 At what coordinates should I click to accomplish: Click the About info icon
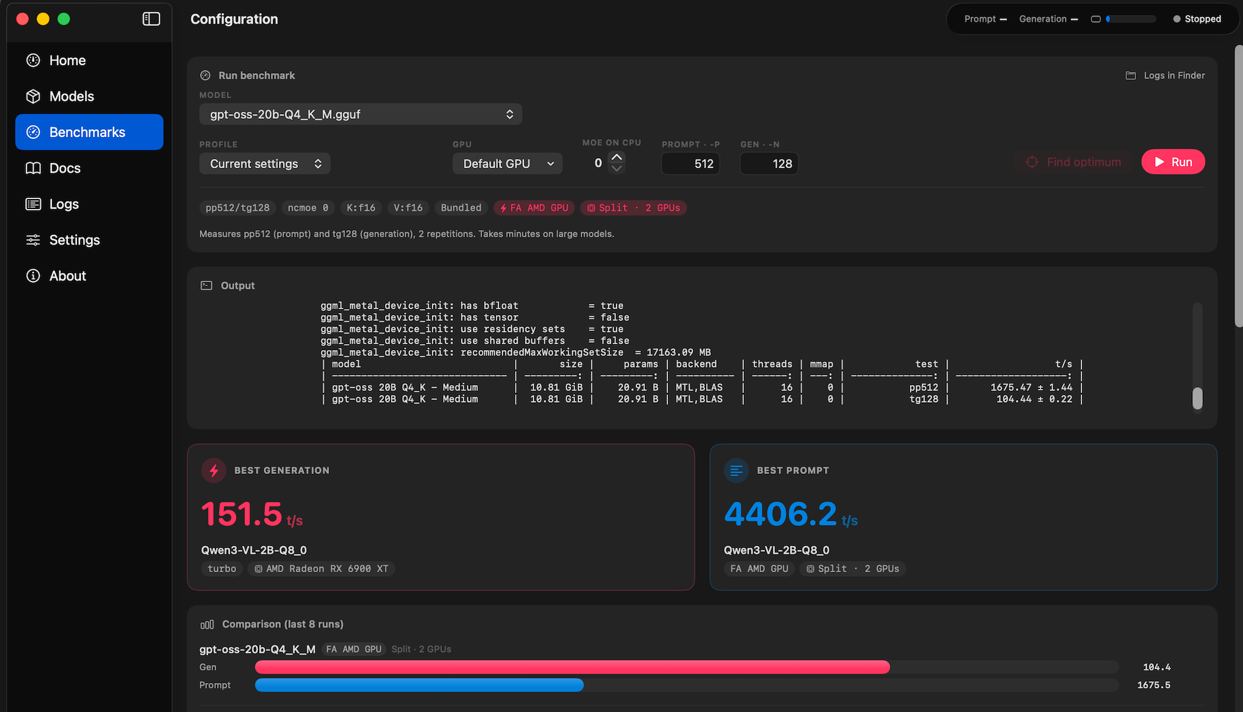click(x=33, y=276)
